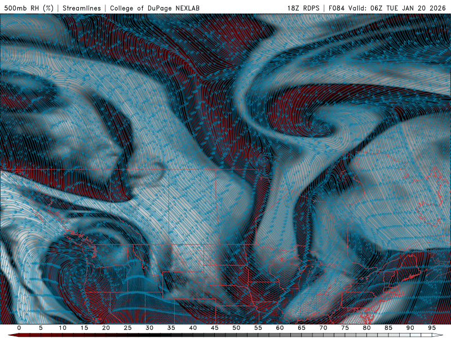
Task: Click 'College of DuPage NEXLAB' text
Action: pyautogui.click(x=154, y=8)
